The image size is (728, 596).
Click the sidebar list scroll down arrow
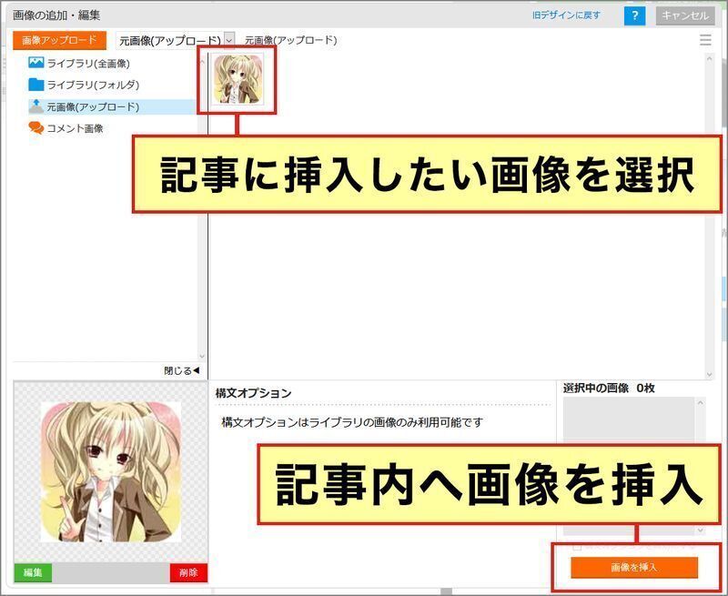point(202,356)
